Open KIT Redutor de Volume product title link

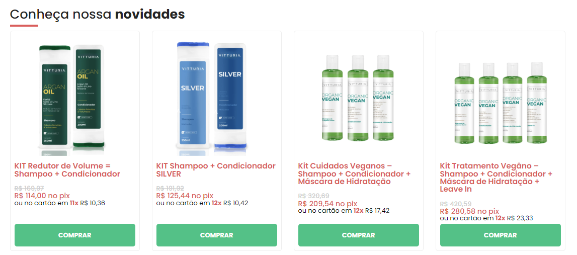67,169
